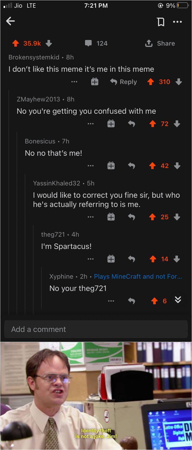
Task: Jump to next comment with double chevron
Action: (x=178, y=300)
